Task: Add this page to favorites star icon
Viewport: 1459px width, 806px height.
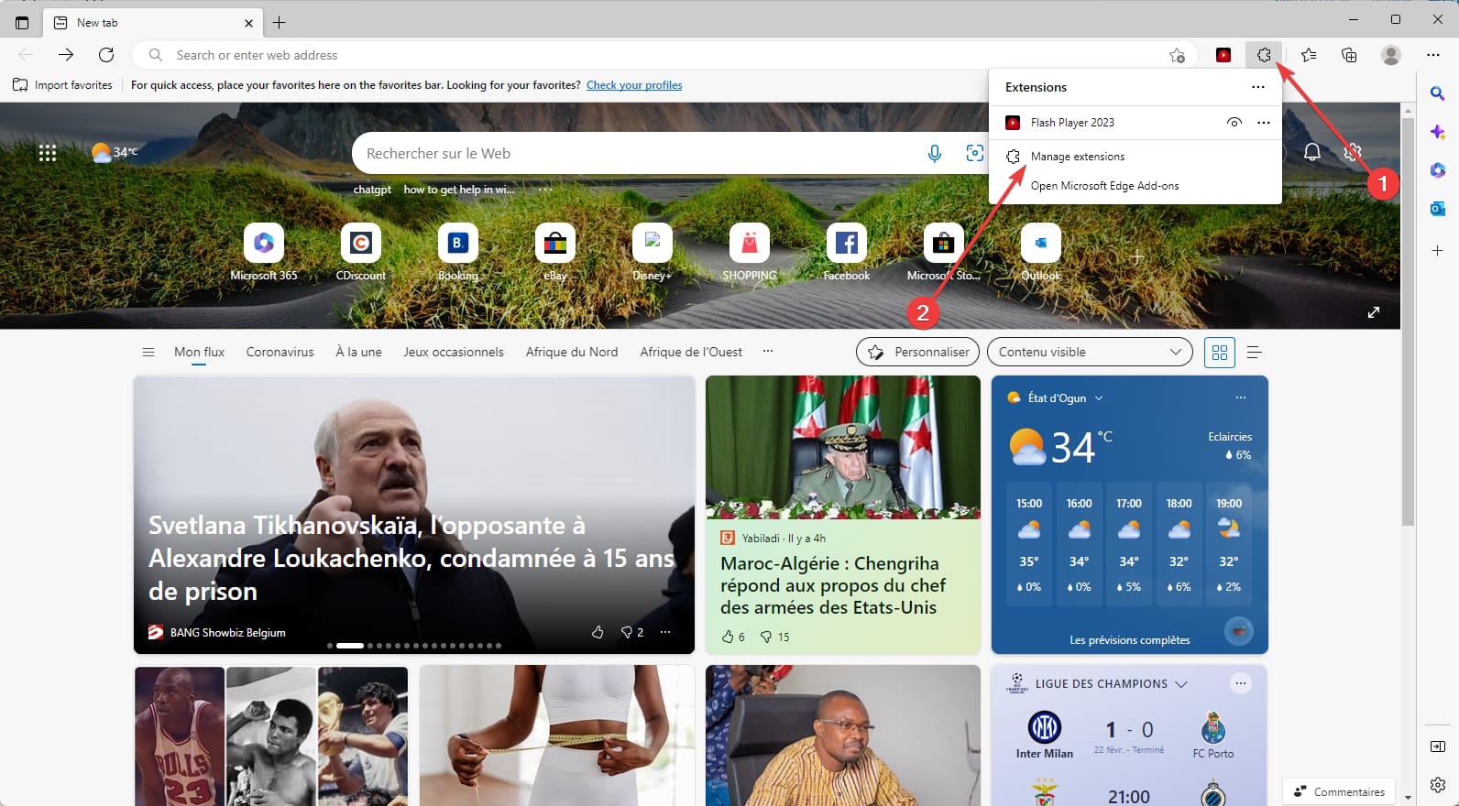Action: pos(1178,55)
